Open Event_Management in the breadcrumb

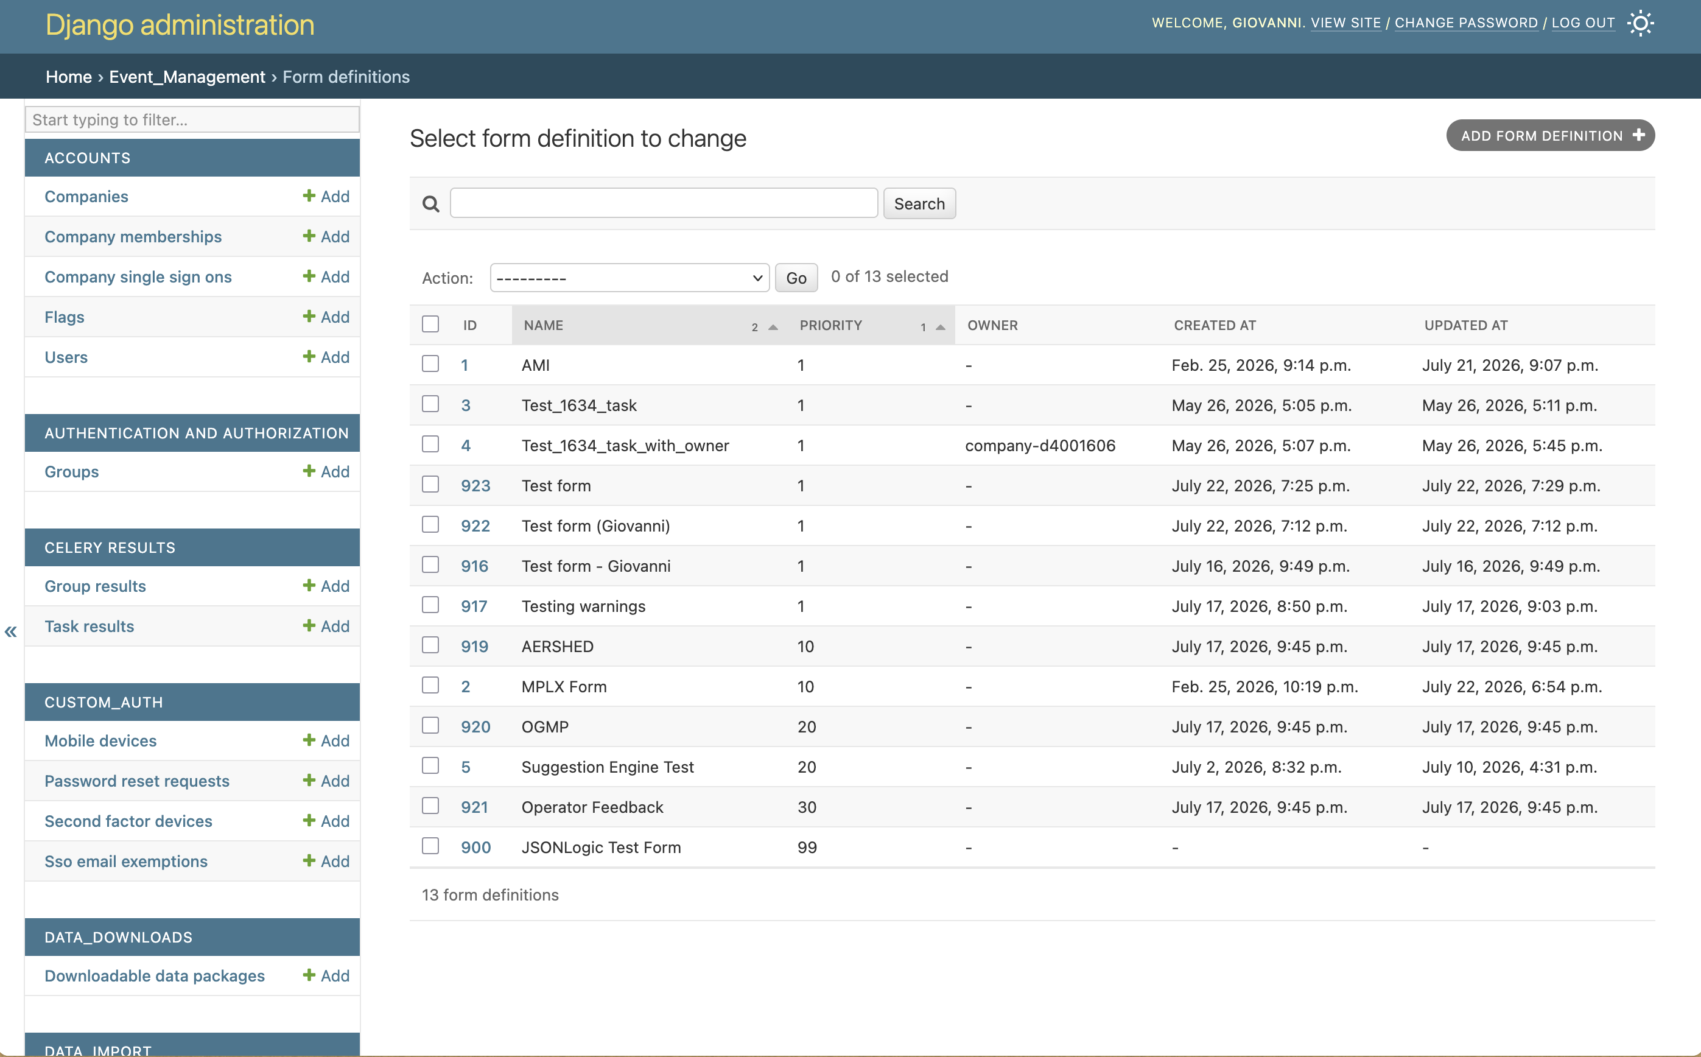tap(188, 77)
